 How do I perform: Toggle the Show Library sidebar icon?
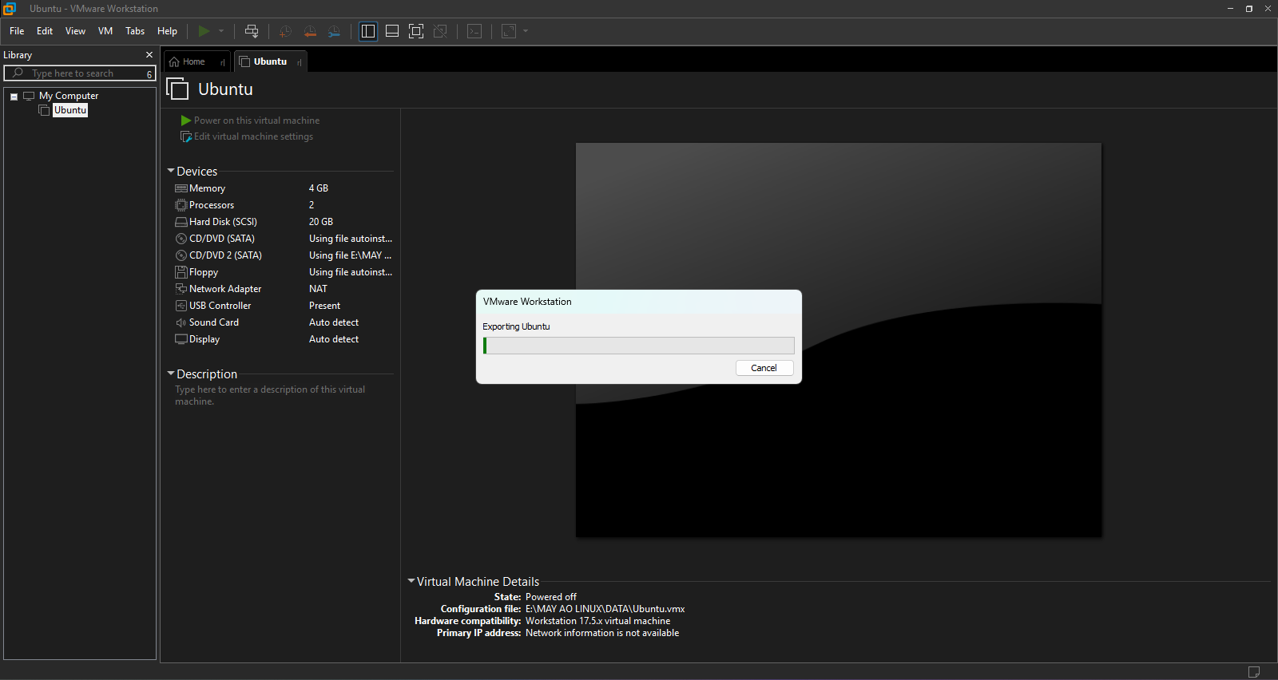coord(368,31)
